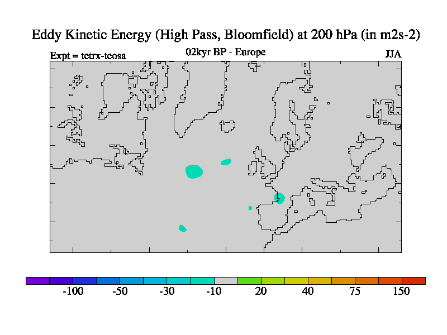
Task: Click the '02kyr BP - Europe' subtitle
Action: (225, 52)
